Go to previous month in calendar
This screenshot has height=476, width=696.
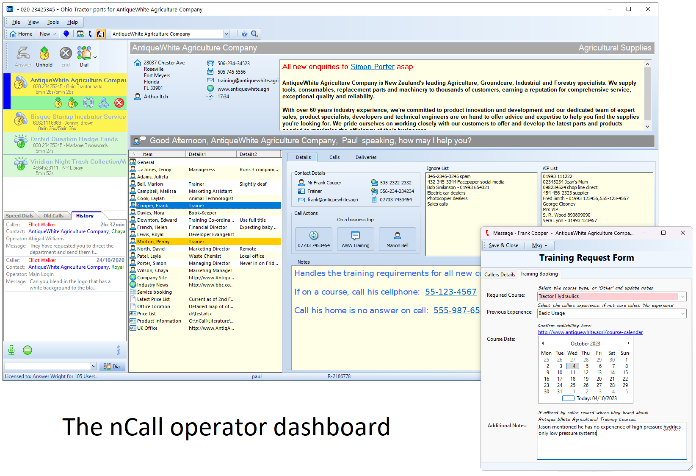(543, 343)
